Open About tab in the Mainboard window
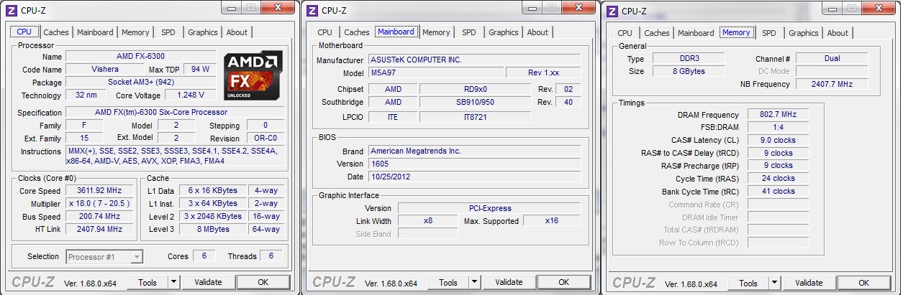This screenshot has width=903, height=295. [537, 32]
